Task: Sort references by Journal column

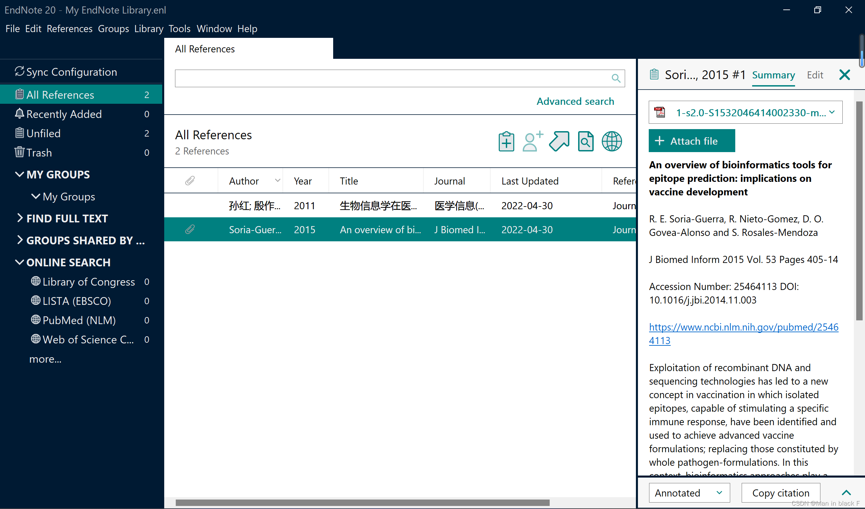Action: click(x=456, y=181)
